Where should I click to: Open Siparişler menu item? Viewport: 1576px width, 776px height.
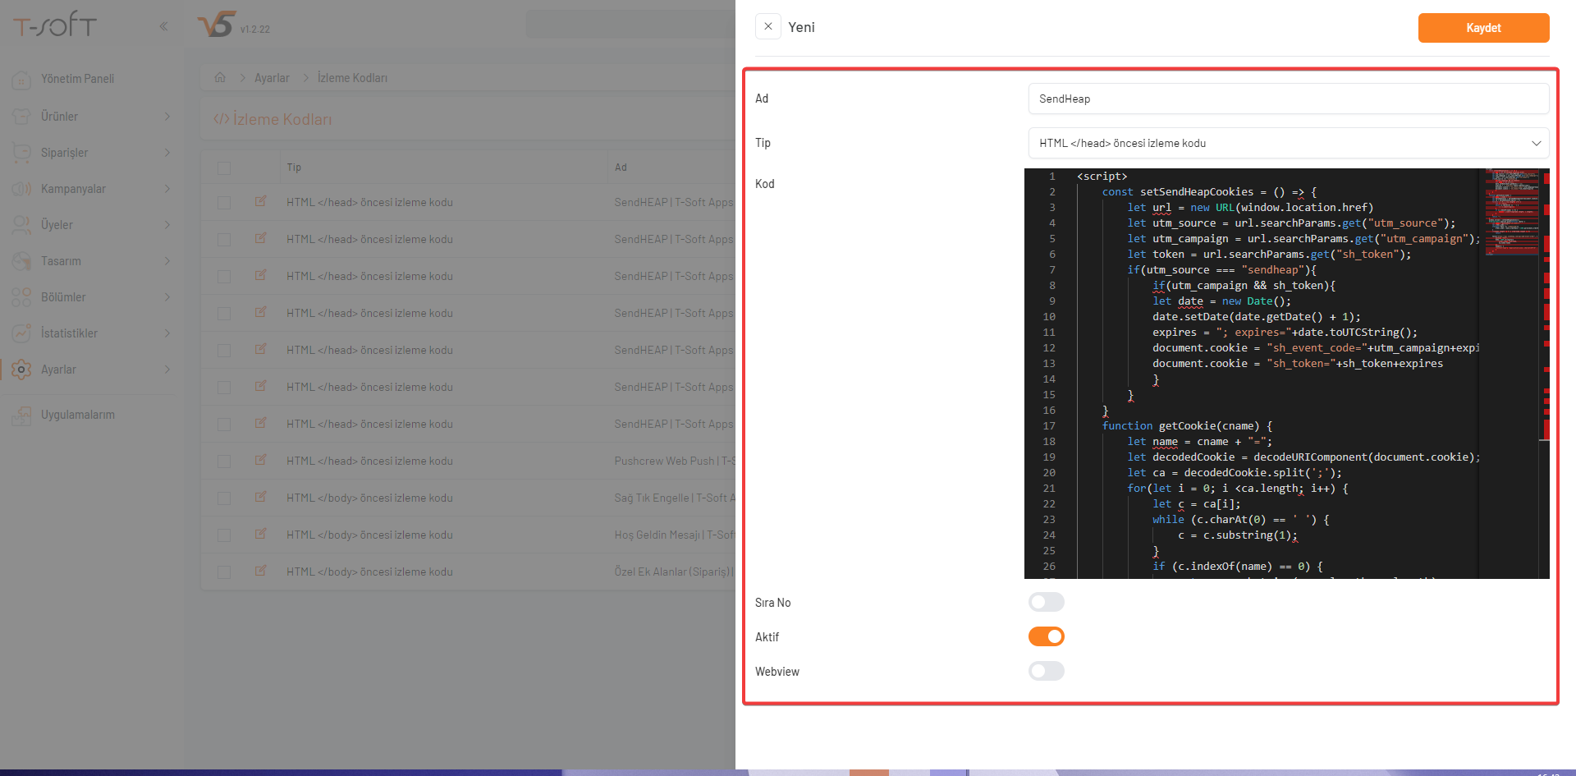click(64, 153)
